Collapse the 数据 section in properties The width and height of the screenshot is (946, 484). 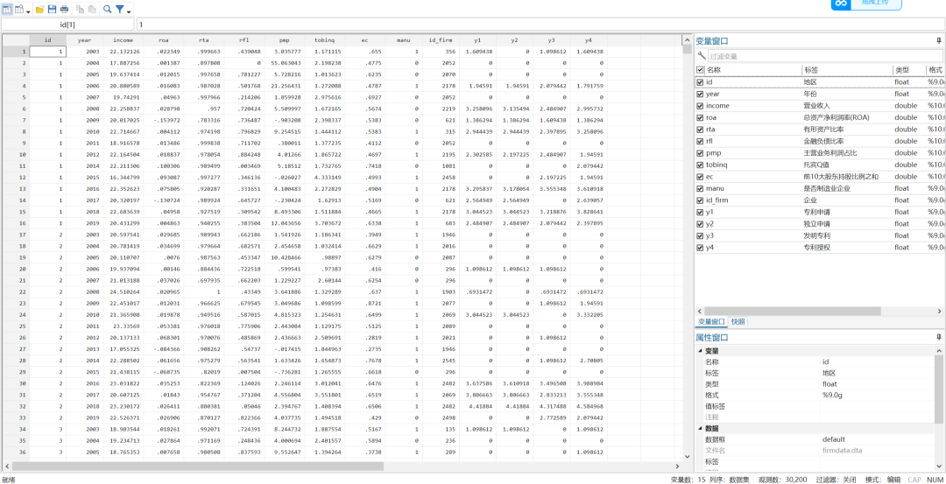pyautogui.click(x=699, y=429)
